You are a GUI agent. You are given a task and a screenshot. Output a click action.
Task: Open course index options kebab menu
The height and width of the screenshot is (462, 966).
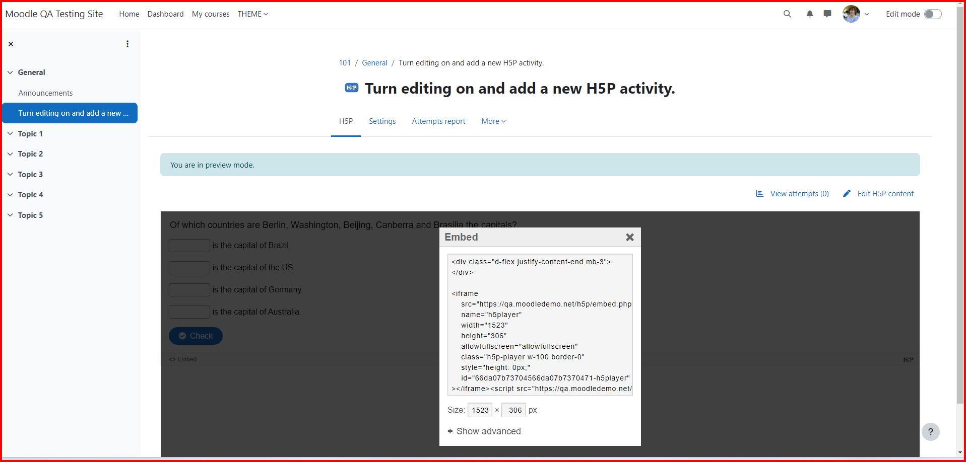click(x=127, y=44)
